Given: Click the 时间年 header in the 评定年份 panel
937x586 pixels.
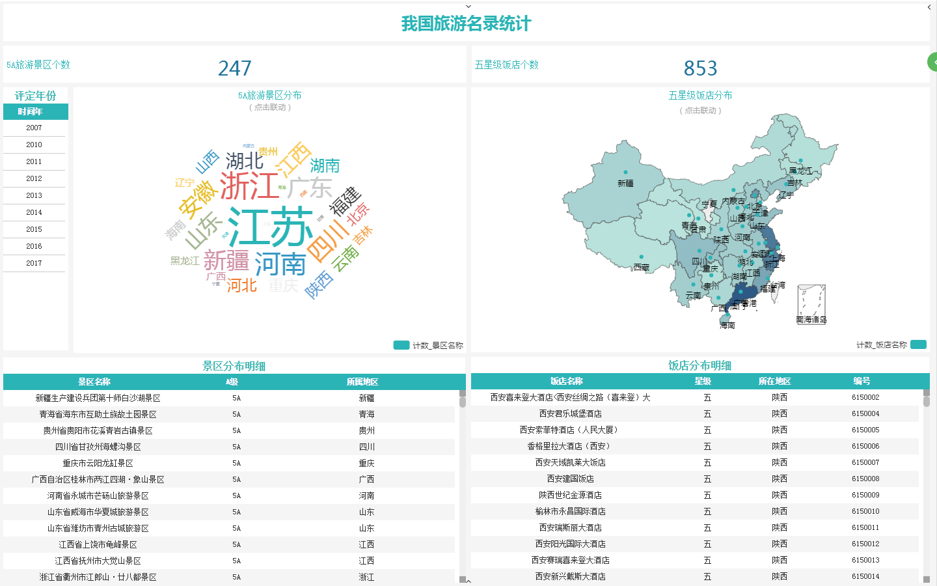Looking at the screenshot, I should point(35,111).
